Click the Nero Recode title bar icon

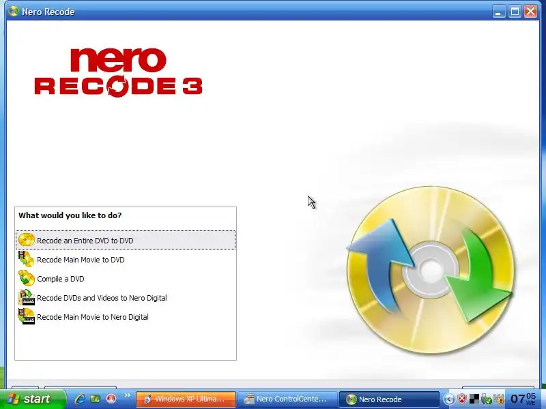click(13, 12)
